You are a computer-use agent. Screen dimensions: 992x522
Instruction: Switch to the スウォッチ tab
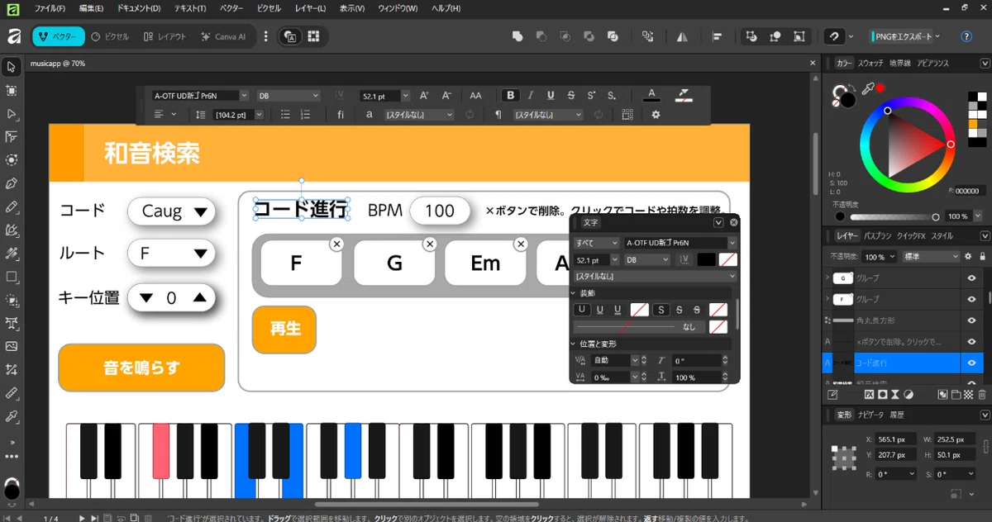point(870,63)
